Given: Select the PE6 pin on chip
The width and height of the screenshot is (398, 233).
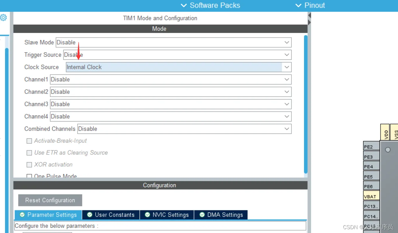Looking at the screenshot, I should pos(371,186).
